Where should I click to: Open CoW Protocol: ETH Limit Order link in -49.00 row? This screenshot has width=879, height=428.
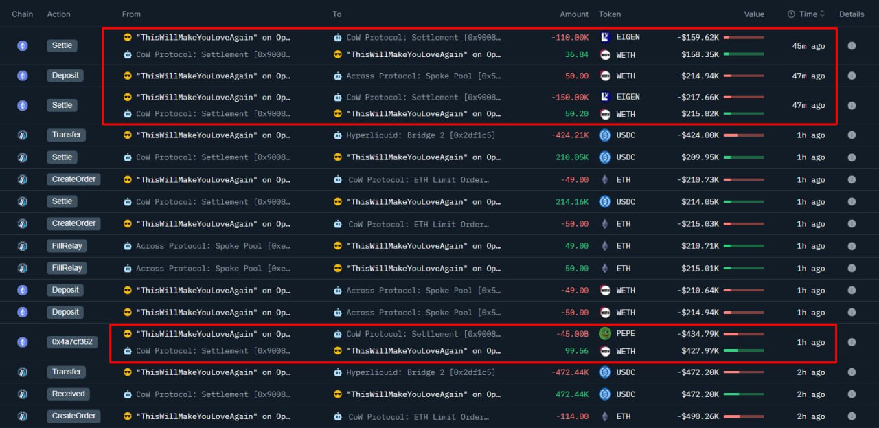point(418,180)
